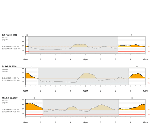
Task: Click the Glucose (mg/dL) label on the Sat chart
Action: tap(5, 39)
